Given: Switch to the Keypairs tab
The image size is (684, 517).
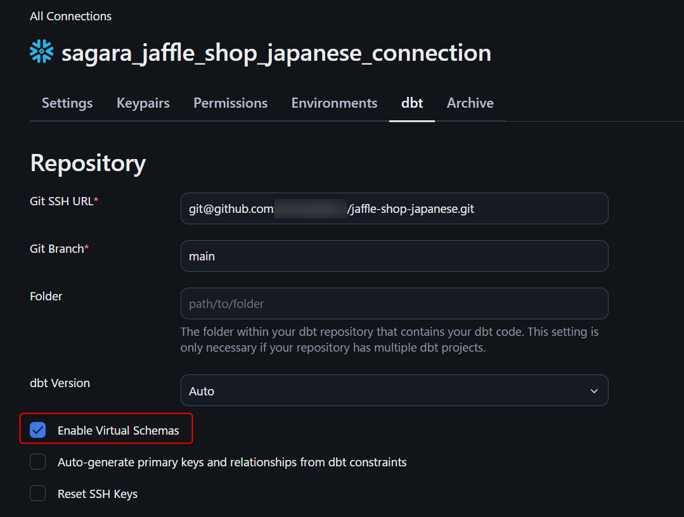Looking at the screenshot, I should 143,103.
